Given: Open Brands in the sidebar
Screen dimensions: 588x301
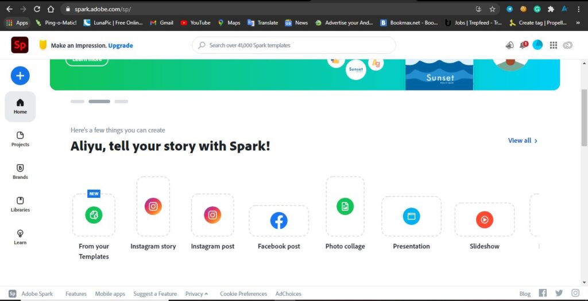Looking at the screenshot, I should click(x=20, y=172).
